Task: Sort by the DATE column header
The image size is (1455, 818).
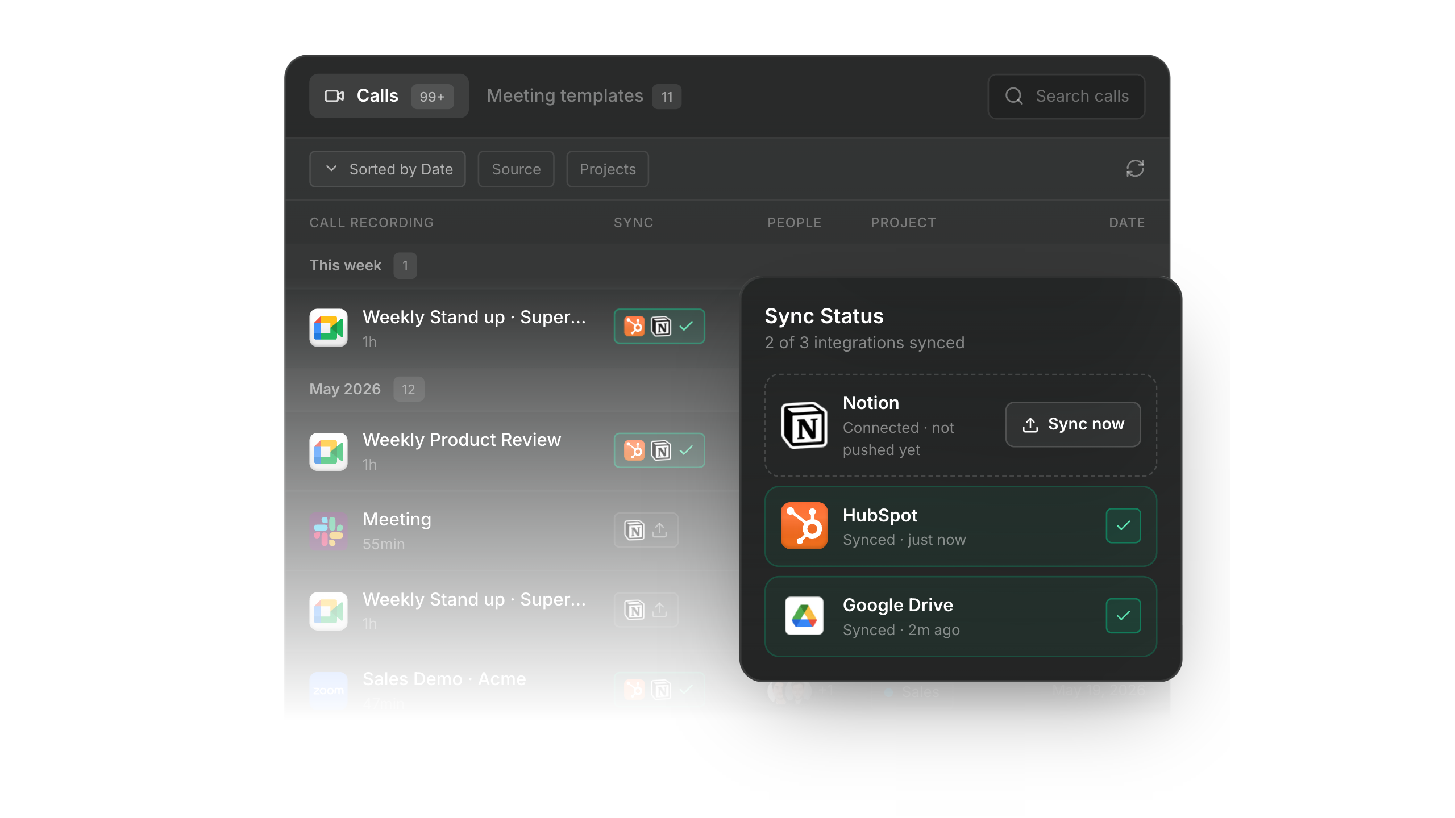Action: [x=1126, y=223]
